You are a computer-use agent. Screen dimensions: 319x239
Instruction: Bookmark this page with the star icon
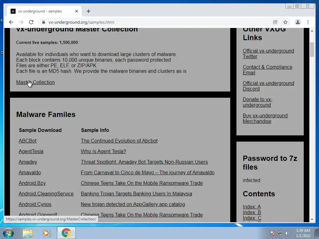[285, 22]
